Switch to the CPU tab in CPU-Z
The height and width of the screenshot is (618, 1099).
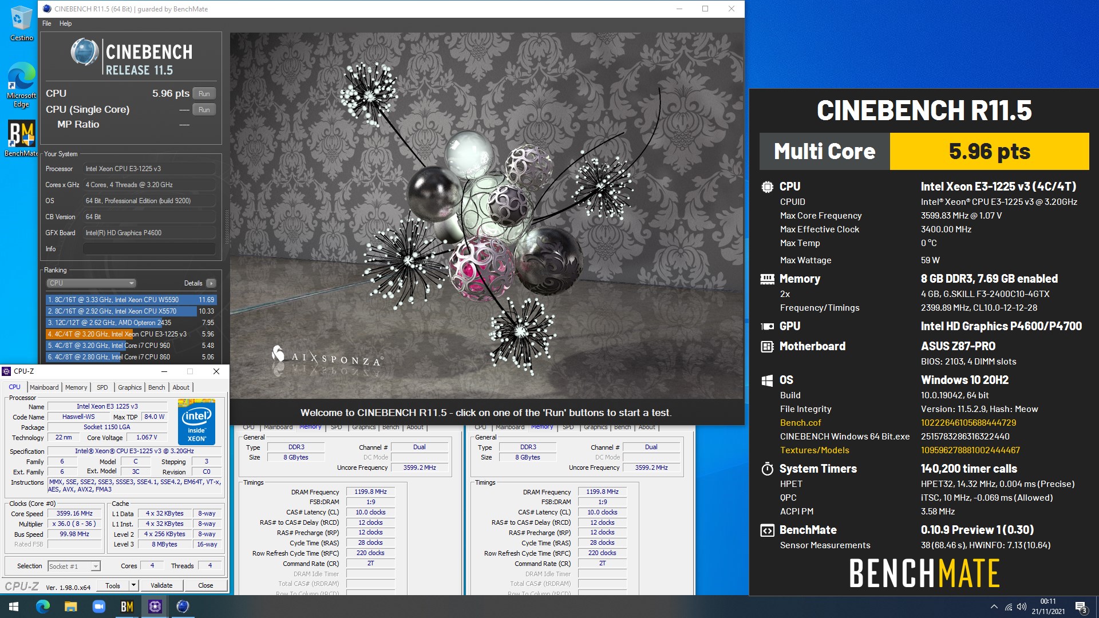[x=14, y=387]
